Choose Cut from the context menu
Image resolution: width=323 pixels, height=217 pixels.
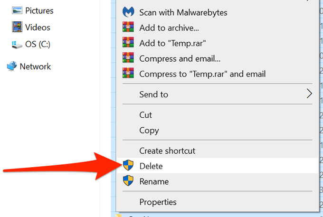[146, 115]
